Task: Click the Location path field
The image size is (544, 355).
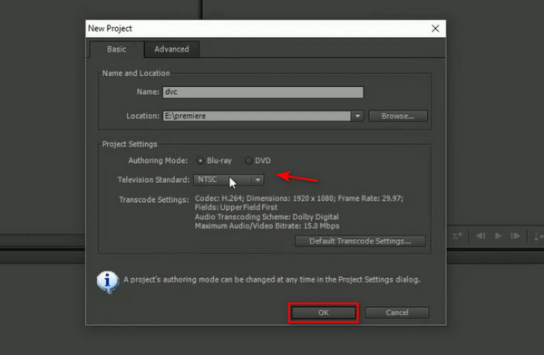Action: pyautogui.click(x=257, y=116)
